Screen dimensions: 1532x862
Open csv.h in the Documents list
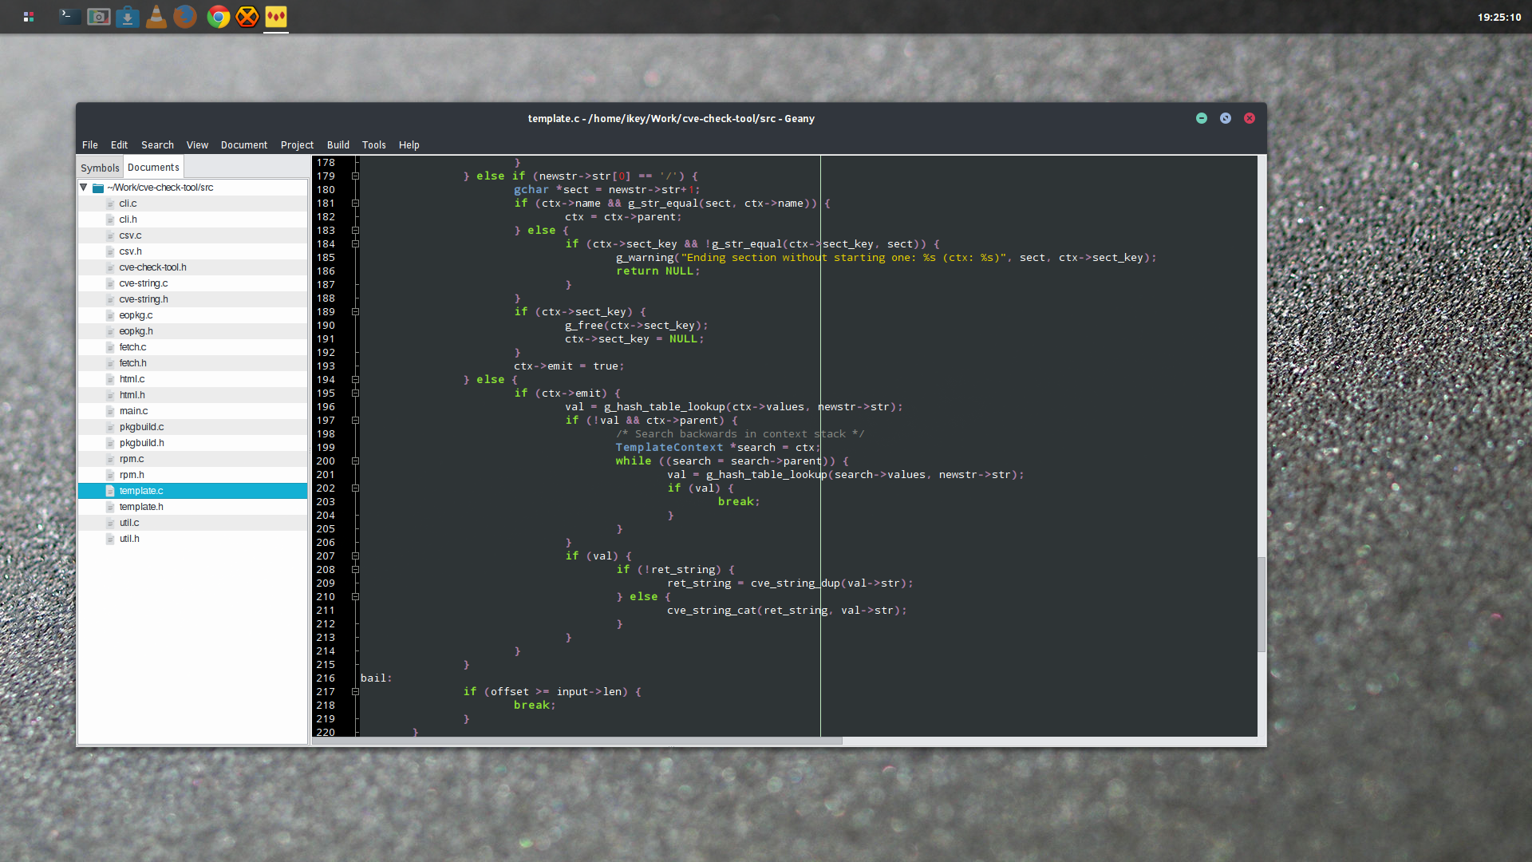pos(192,251)
